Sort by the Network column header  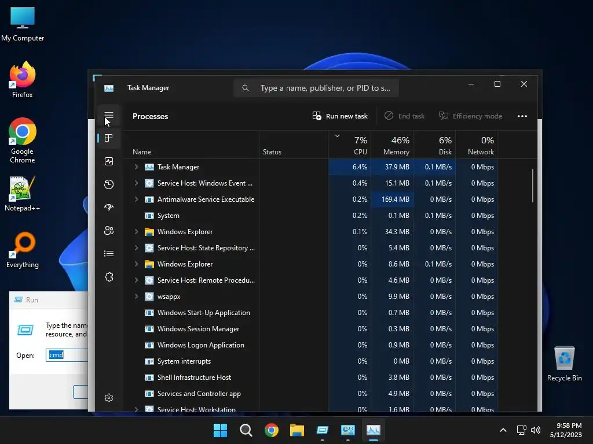click(x=477, y=145)
